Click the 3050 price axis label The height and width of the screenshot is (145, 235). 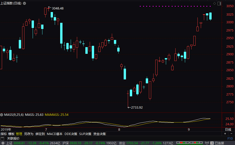click(x=230, y=6)
